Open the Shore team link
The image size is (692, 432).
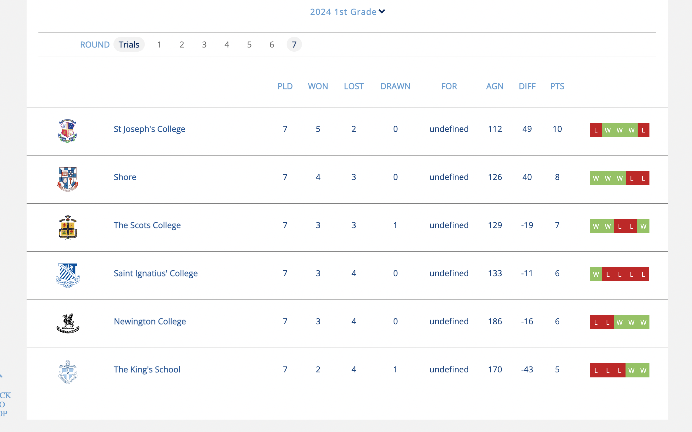click(x=125, y=177)
